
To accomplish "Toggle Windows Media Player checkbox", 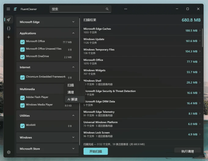I will click(x=22, y=105).
